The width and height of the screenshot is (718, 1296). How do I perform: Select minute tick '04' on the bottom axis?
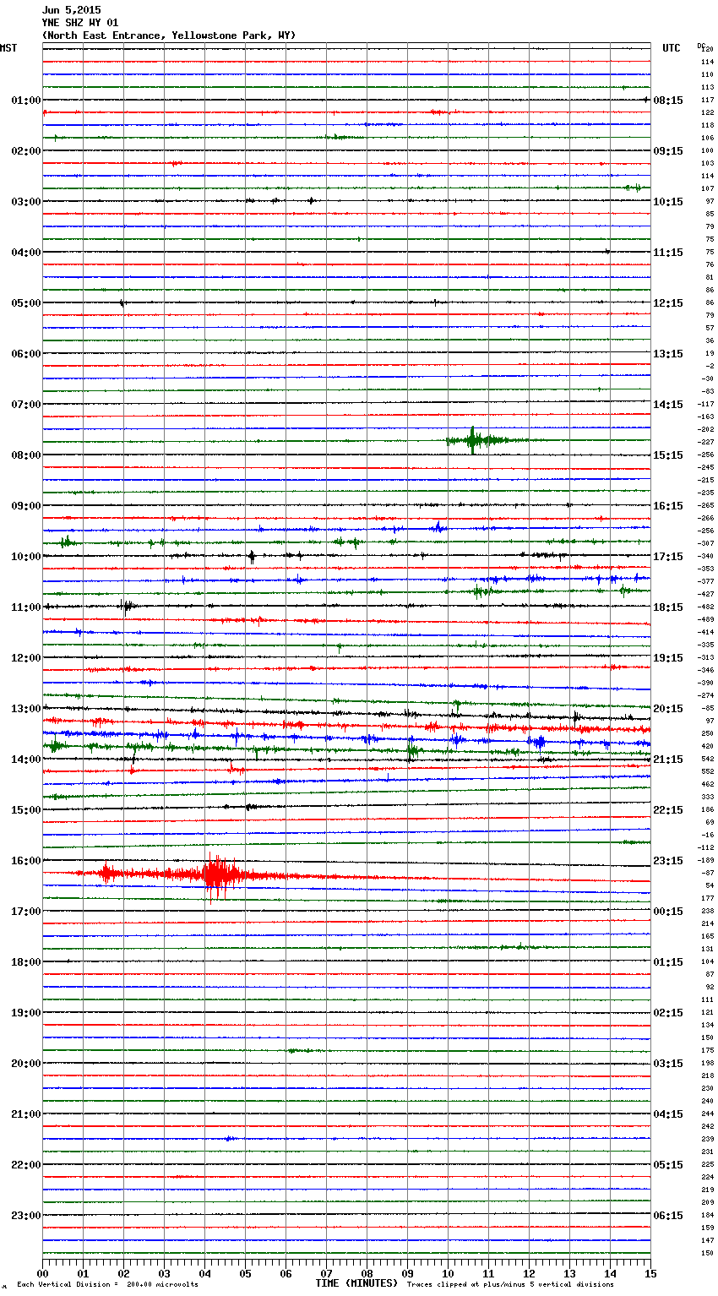click(x=204, y=1273)
